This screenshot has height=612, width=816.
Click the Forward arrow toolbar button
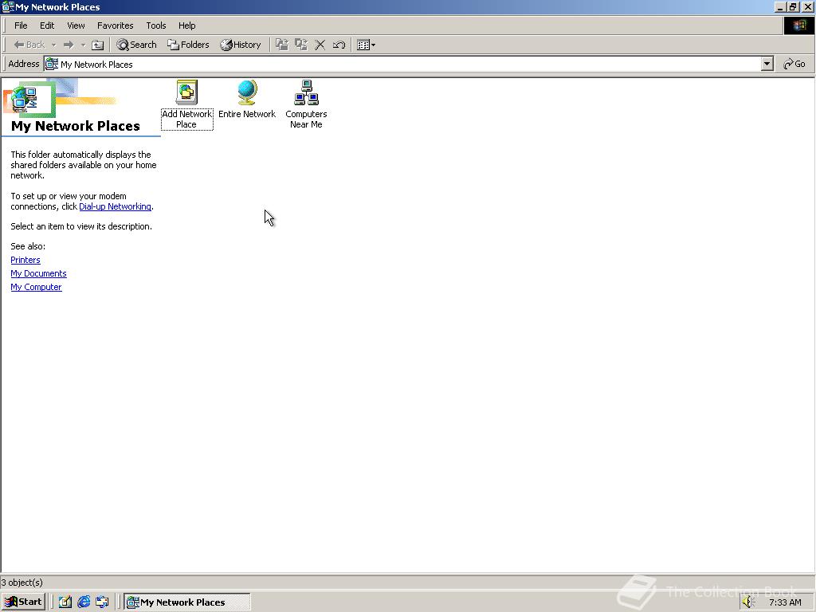click(x=69, y=45)
